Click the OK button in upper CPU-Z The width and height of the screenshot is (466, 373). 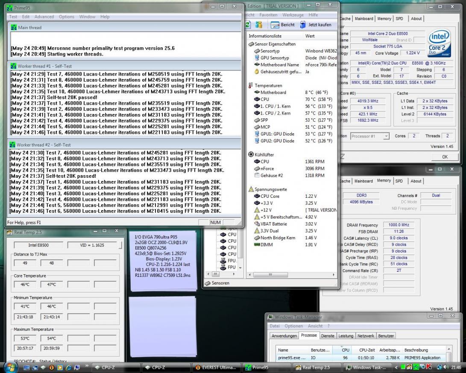pyautogui.click(x=445, y=157)
